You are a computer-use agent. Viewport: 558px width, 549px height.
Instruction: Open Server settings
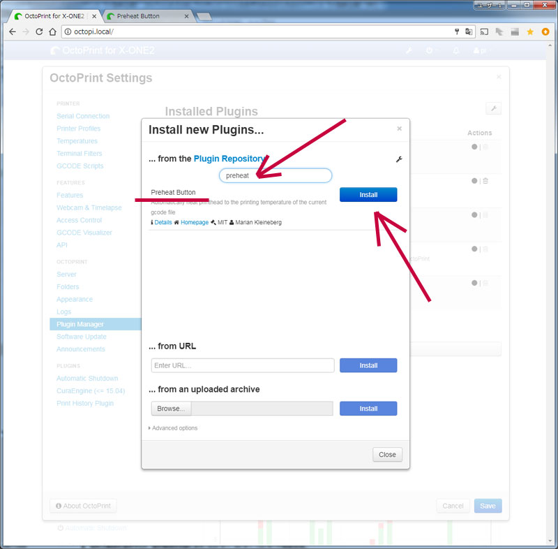pos(66,274)
